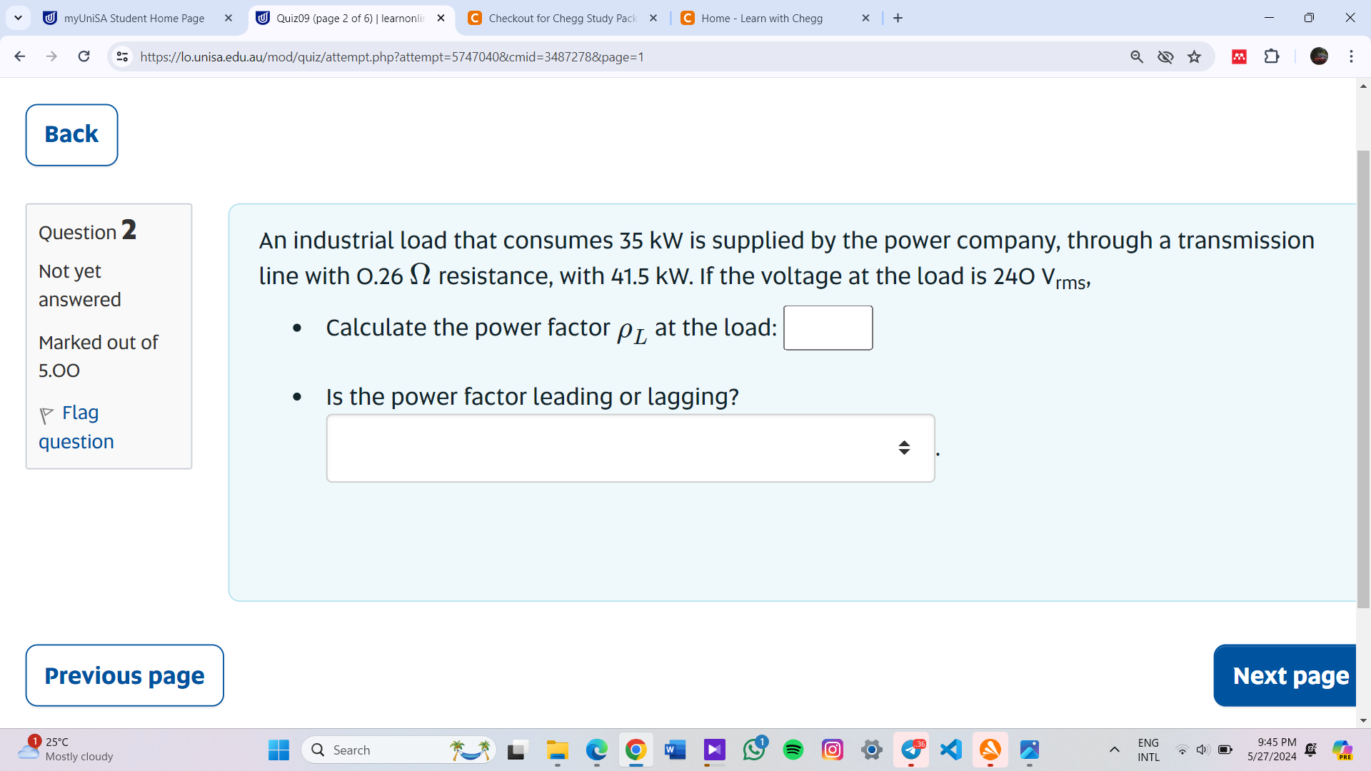Open WhatsApp from the taskbar

754,750
